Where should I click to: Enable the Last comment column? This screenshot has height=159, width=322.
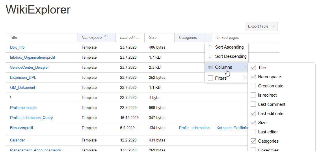pyautogui.click(x=253, y=104)
